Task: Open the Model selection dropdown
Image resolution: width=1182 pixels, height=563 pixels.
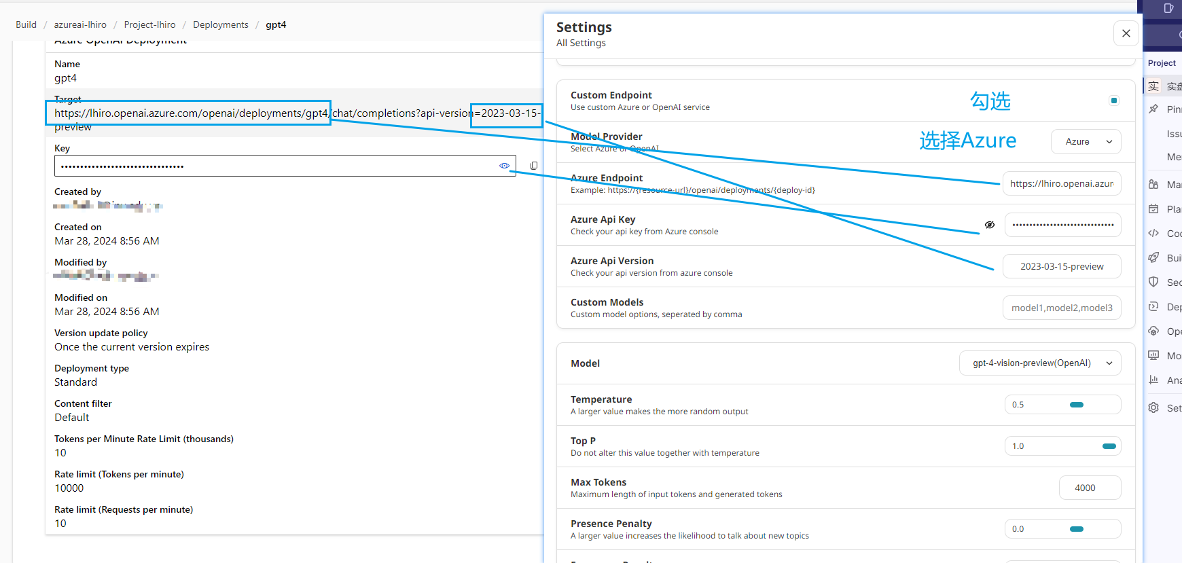Action: pos(1040,363)
